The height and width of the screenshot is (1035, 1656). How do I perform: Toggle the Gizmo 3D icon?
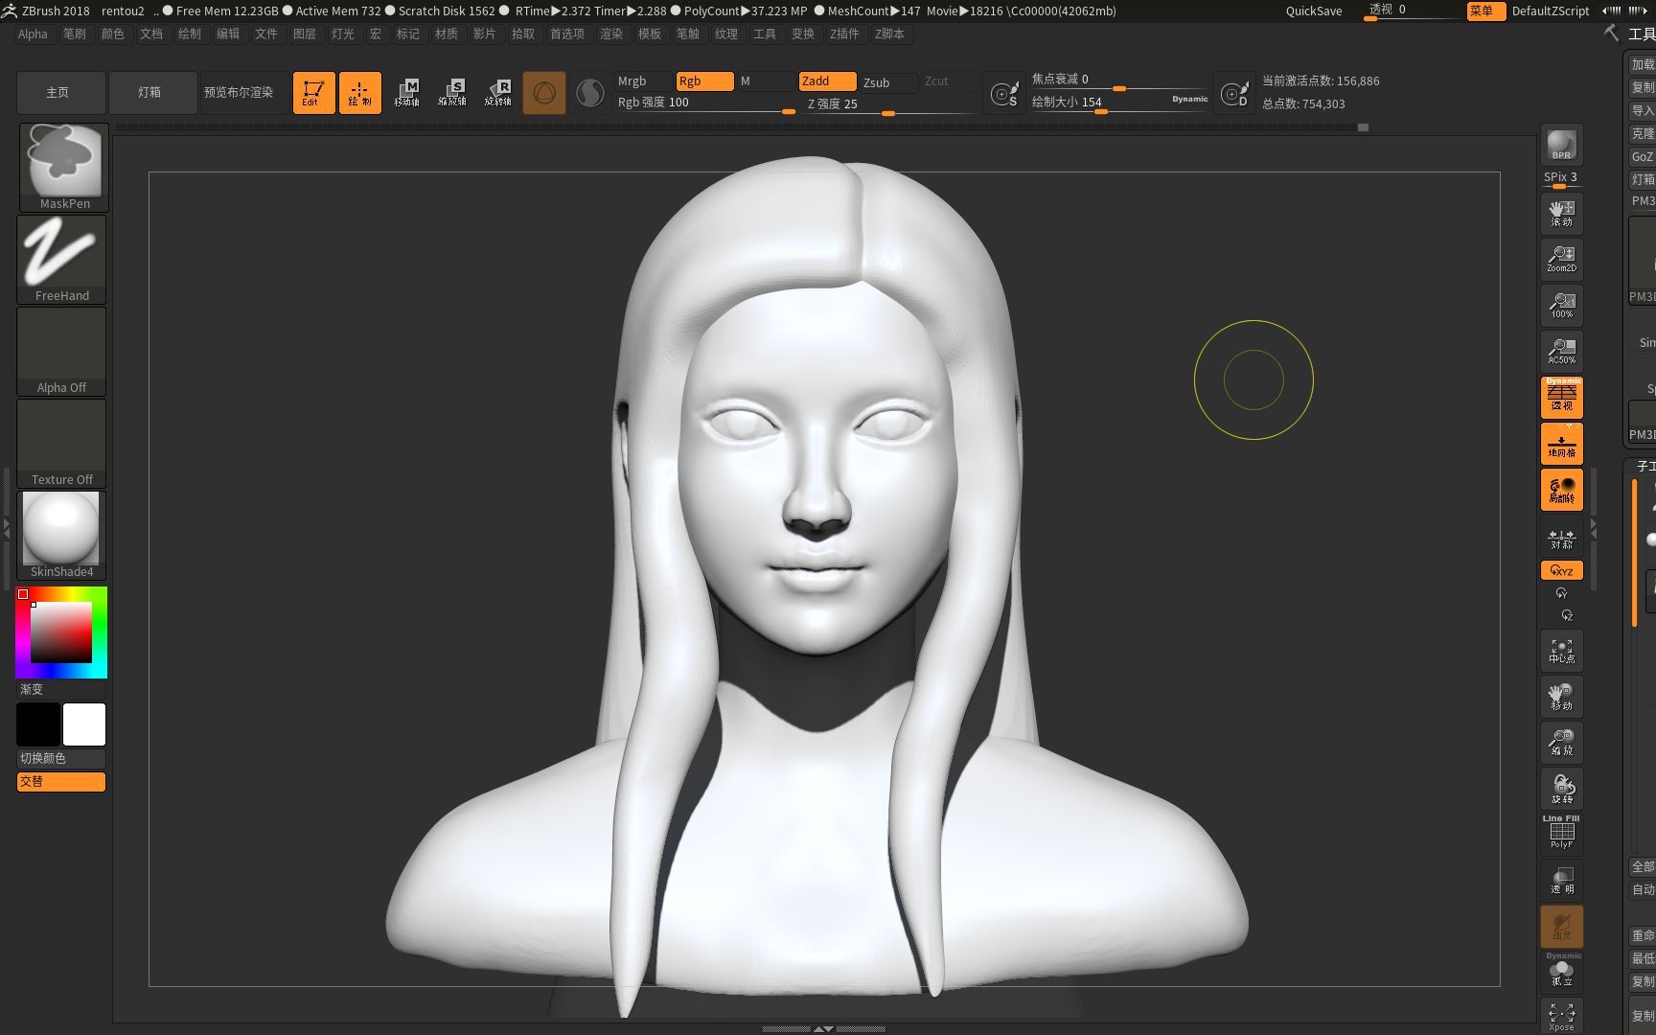(544, 93)
